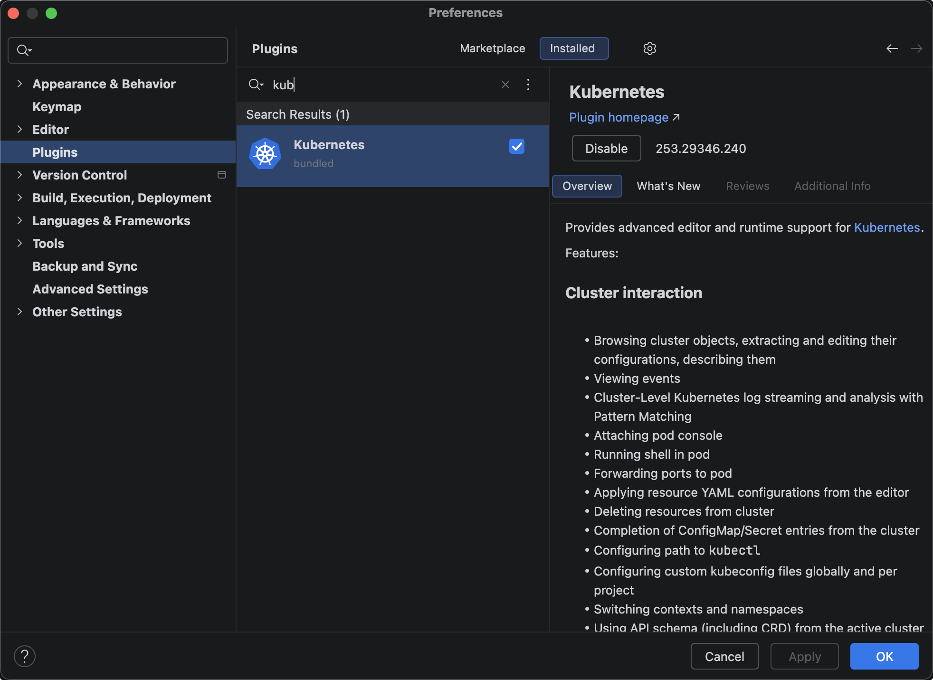Click the help question mark icon
This screenshot has width=933, height=680.
[25, 656]
